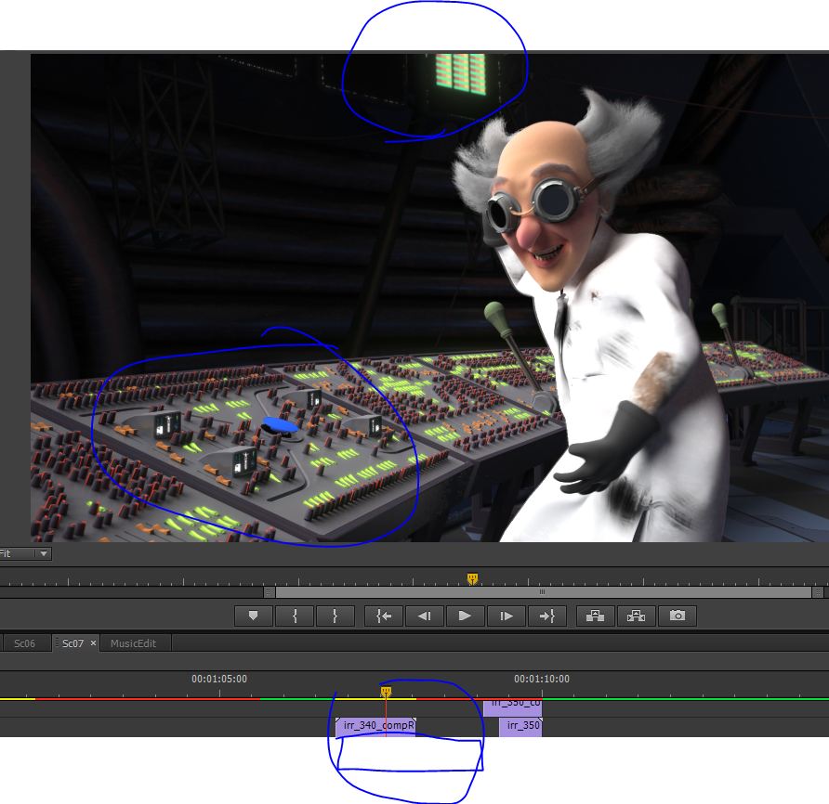This screenshot has width=829, height=804.
Task: Click the monitor playhead marker
Action: (x=472, y=579)
